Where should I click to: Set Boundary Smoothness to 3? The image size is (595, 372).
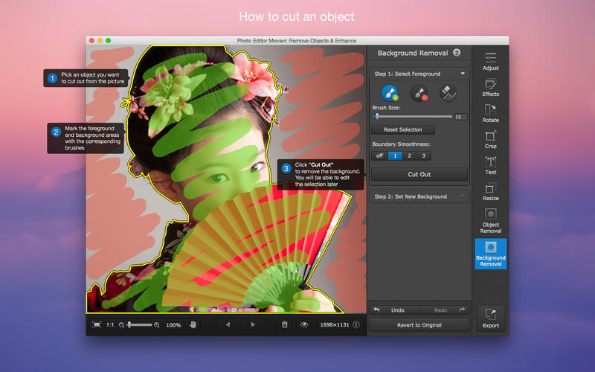[x=423, y=155]
